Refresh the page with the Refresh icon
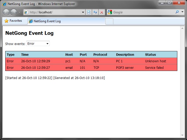 [95, 12]
